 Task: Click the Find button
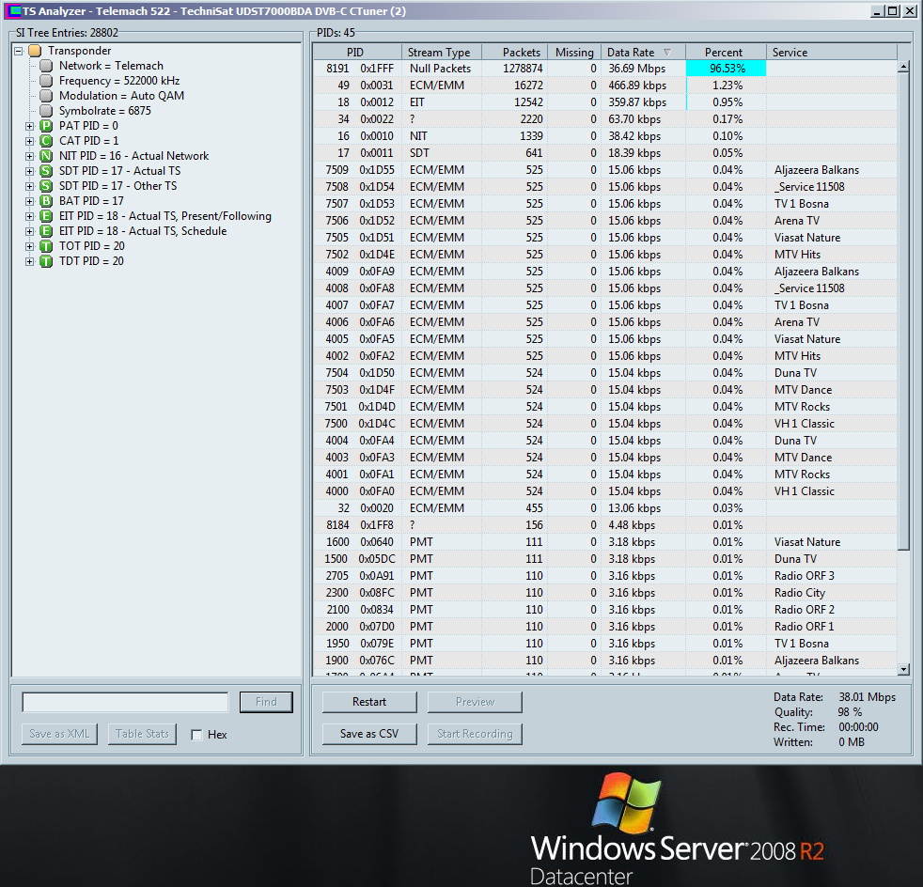(266, 702)
